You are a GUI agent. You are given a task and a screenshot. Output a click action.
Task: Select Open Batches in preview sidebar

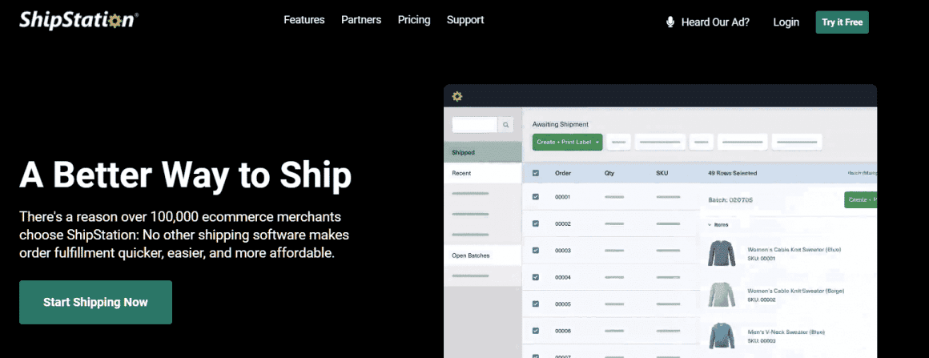pyautogui.click(x=482, y=255)
